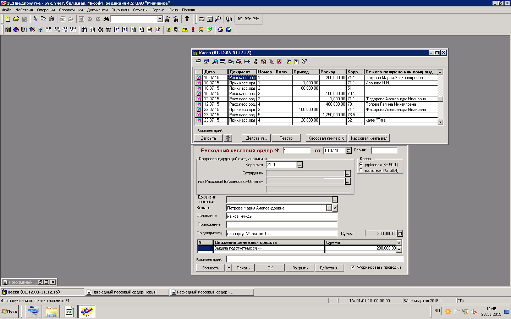Click the binoculars Find icon in main toolbar

tap(106, 19)
